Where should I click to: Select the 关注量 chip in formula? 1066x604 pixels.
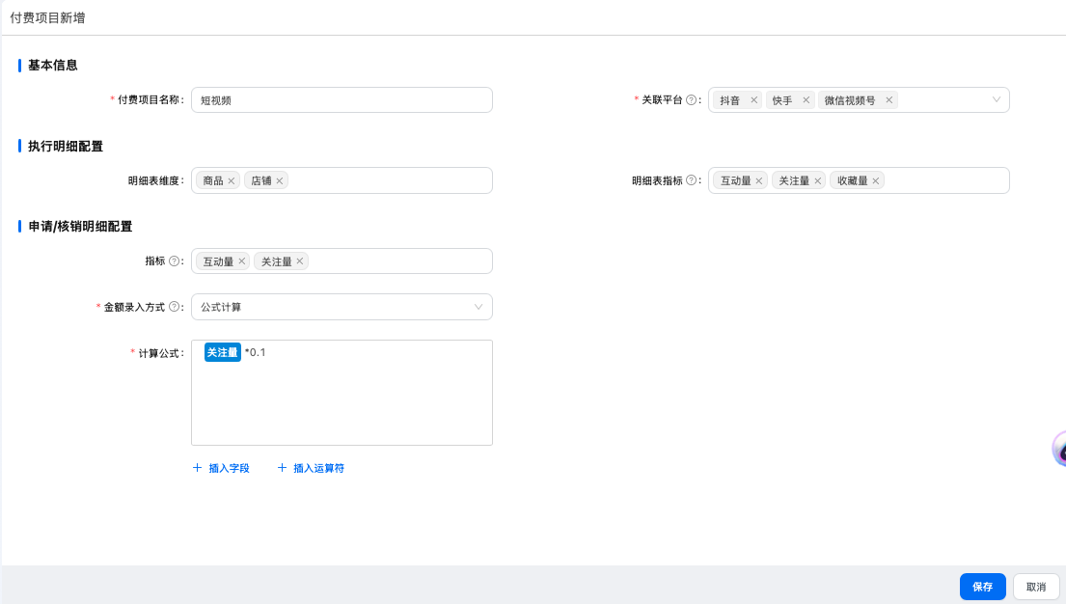(222, 352)
